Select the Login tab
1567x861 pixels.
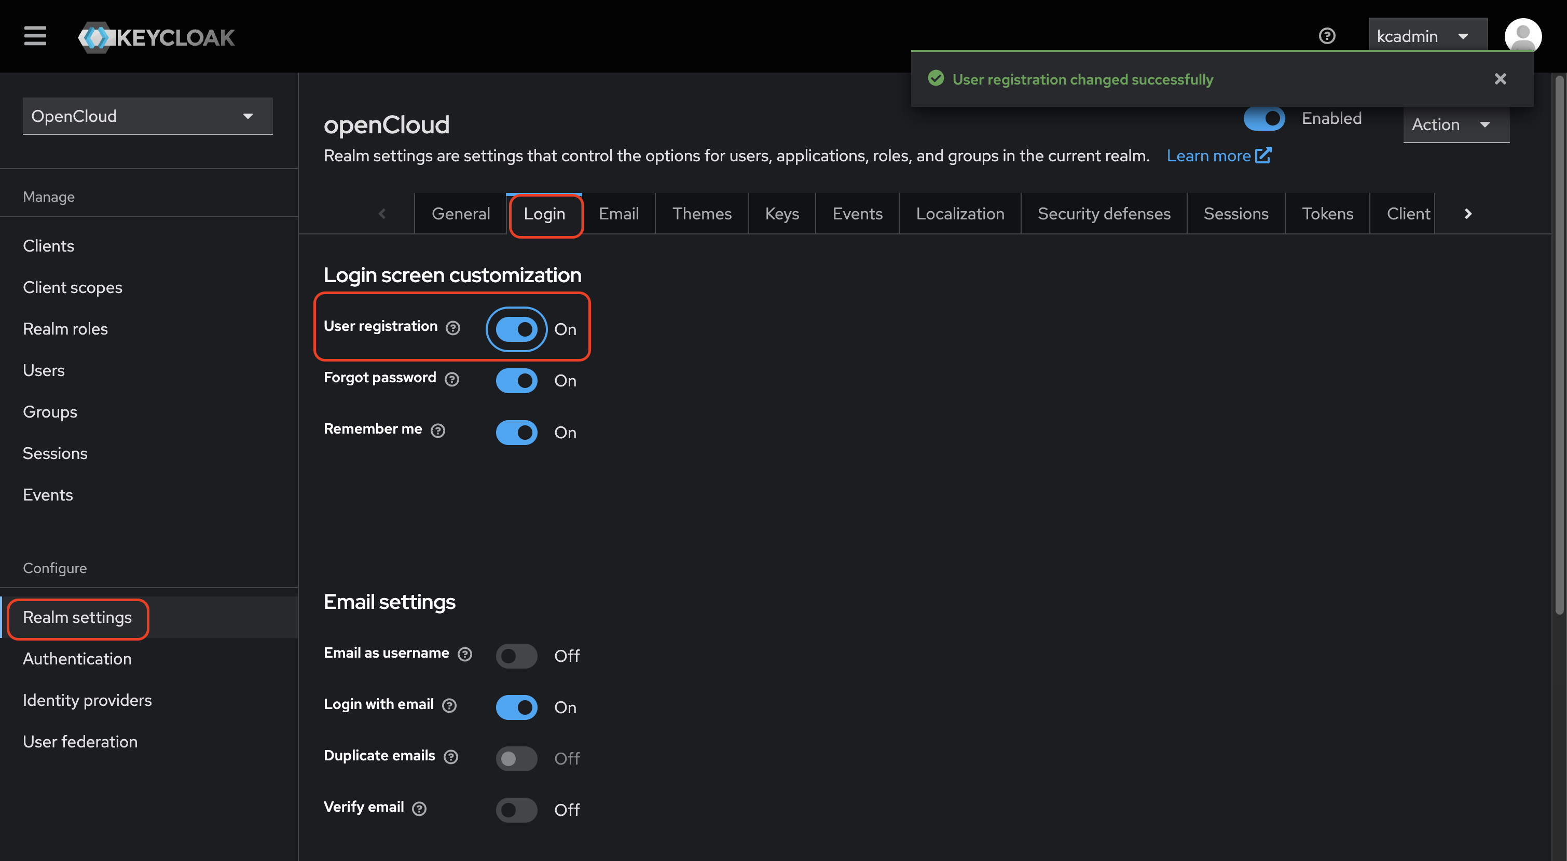[544, 213]
